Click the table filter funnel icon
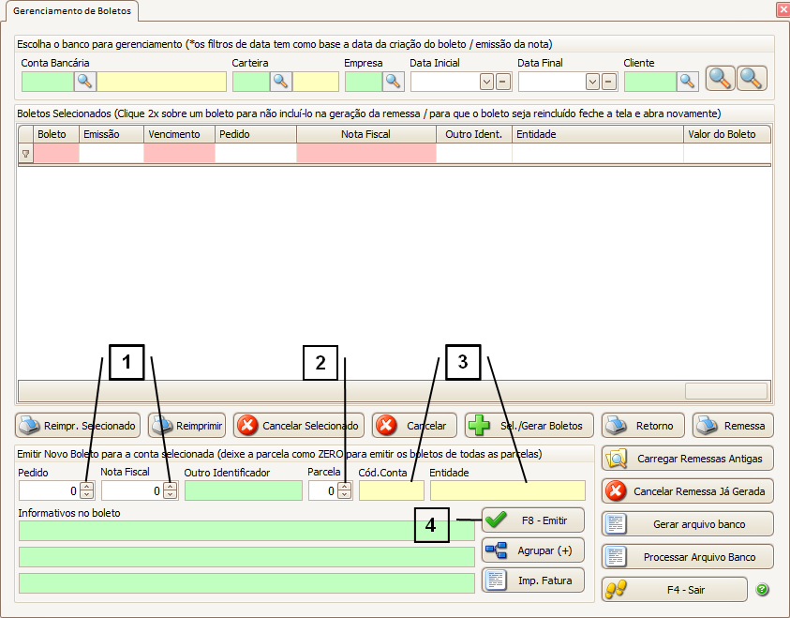 (25, 154)
